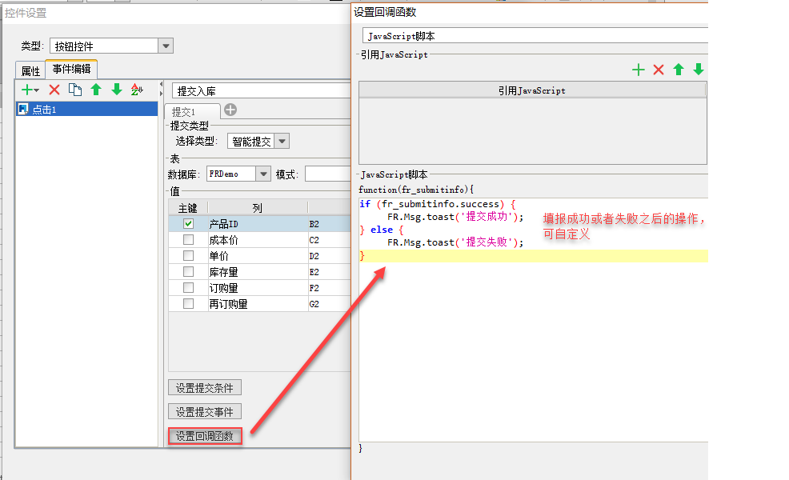This screenshot has width=789, height=480.
Task: Click the else code line
Action: pos(382,230)
